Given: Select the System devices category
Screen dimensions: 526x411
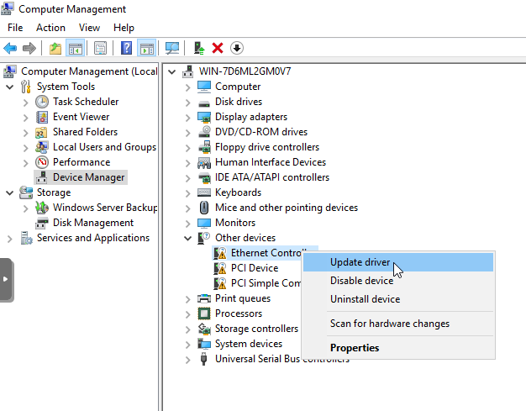Looking at the screenshot, I should coord(249,344).
